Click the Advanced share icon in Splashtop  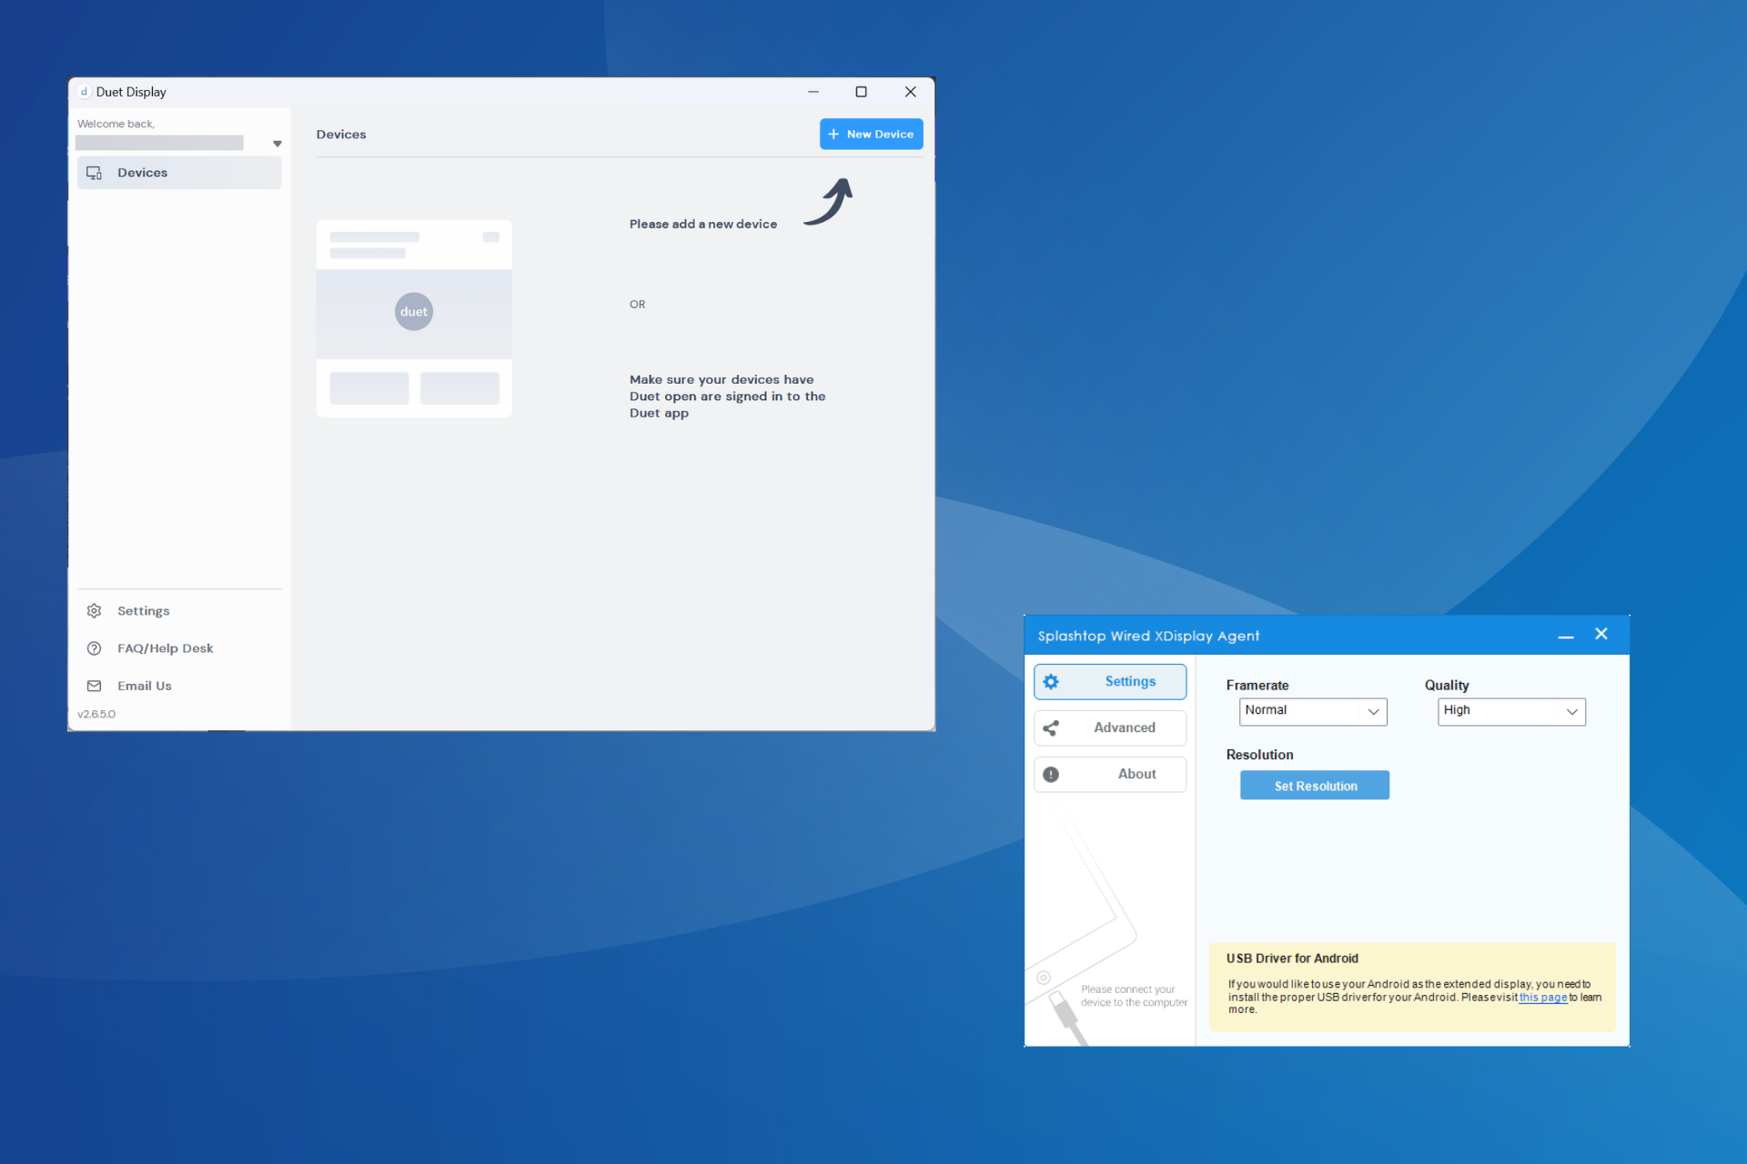pyautogui.click(x=1050, y=727)
